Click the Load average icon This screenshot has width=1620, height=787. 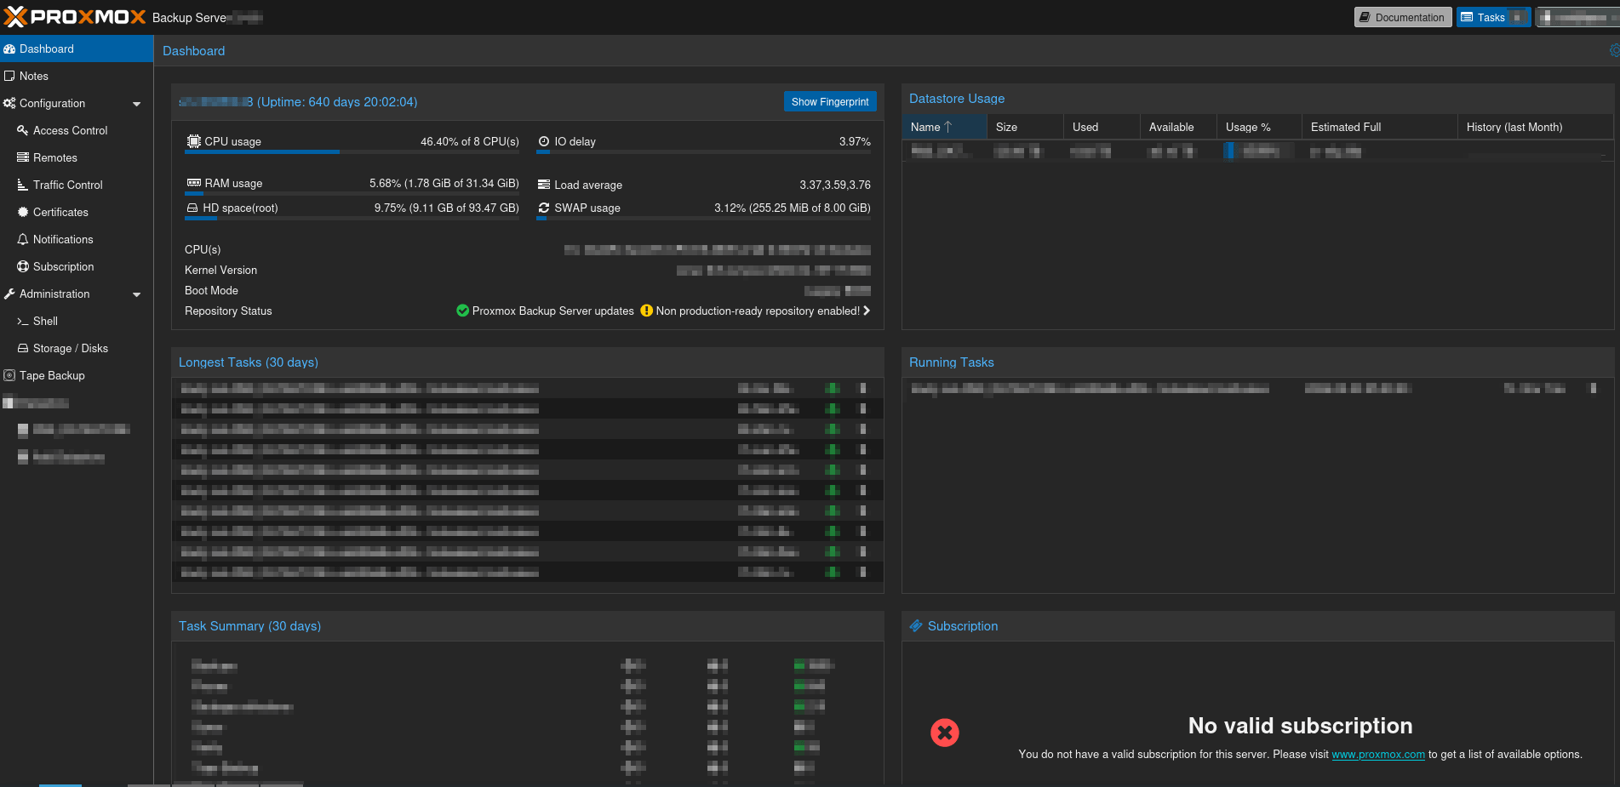pos(544,185)
